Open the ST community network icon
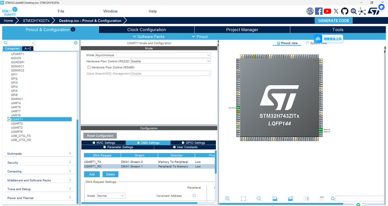The height and width of the screenshot is (206, 388). click(x=362, y=11)
